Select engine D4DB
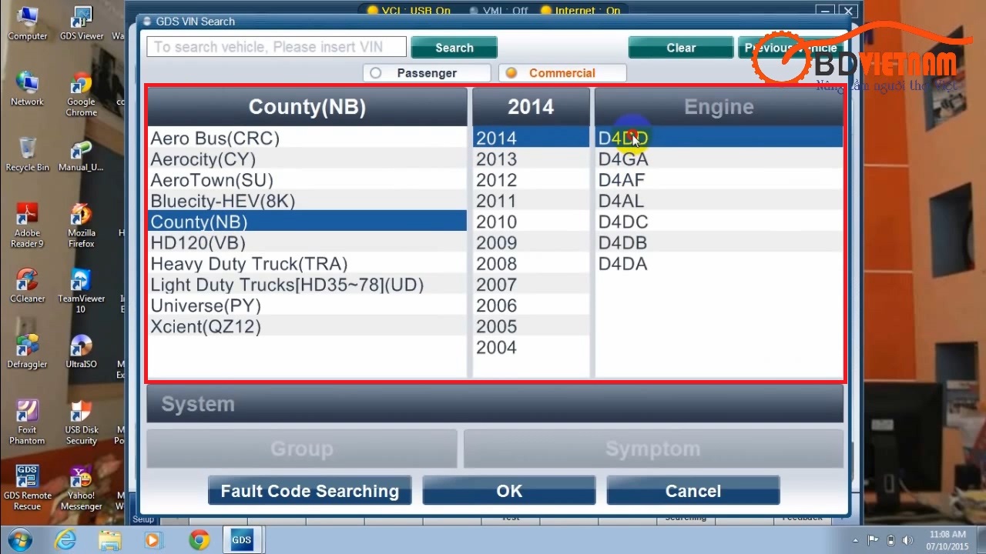This screenshot has width=986, height=554. coord(719,243)
